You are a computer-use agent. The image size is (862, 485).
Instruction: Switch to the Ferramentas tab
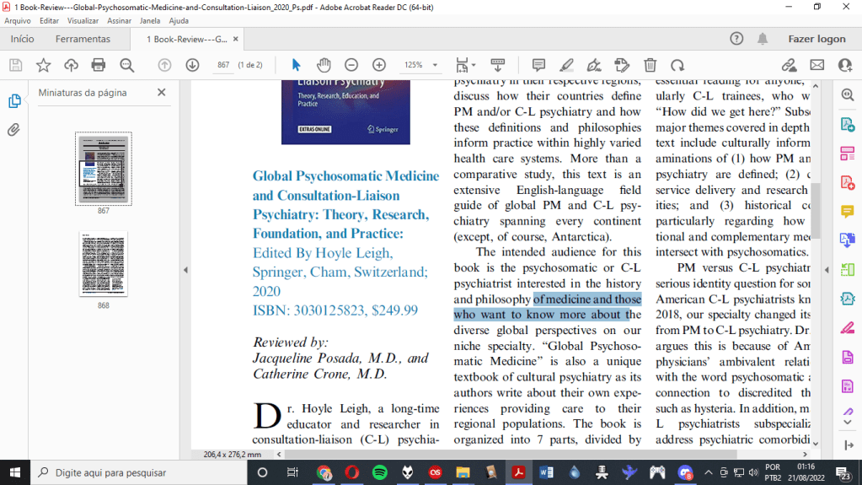pyautogui.click(x=83, y=39)
